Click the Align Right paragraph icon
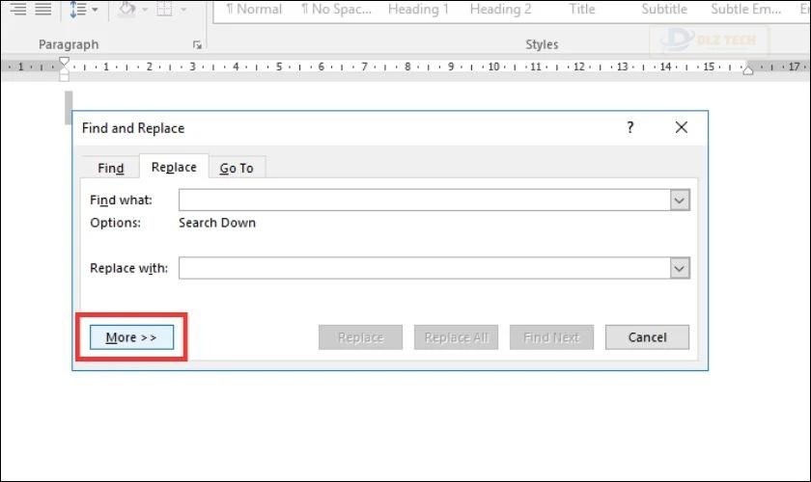The width and height of the screenshot is (811, 482). [x=18, y=9]
